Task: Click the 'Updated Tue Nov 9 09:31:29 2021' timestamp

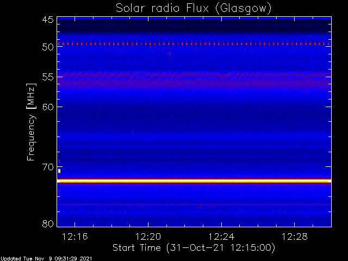Action: 46,259
